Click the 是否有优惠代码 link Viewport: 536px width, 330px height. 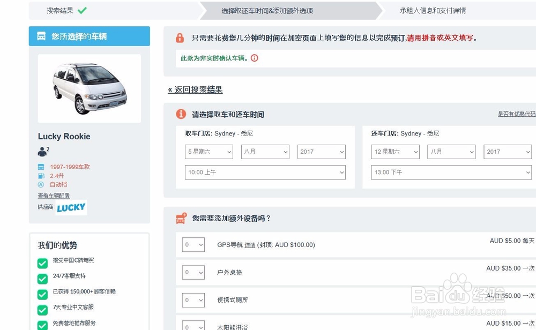(517, 114)
